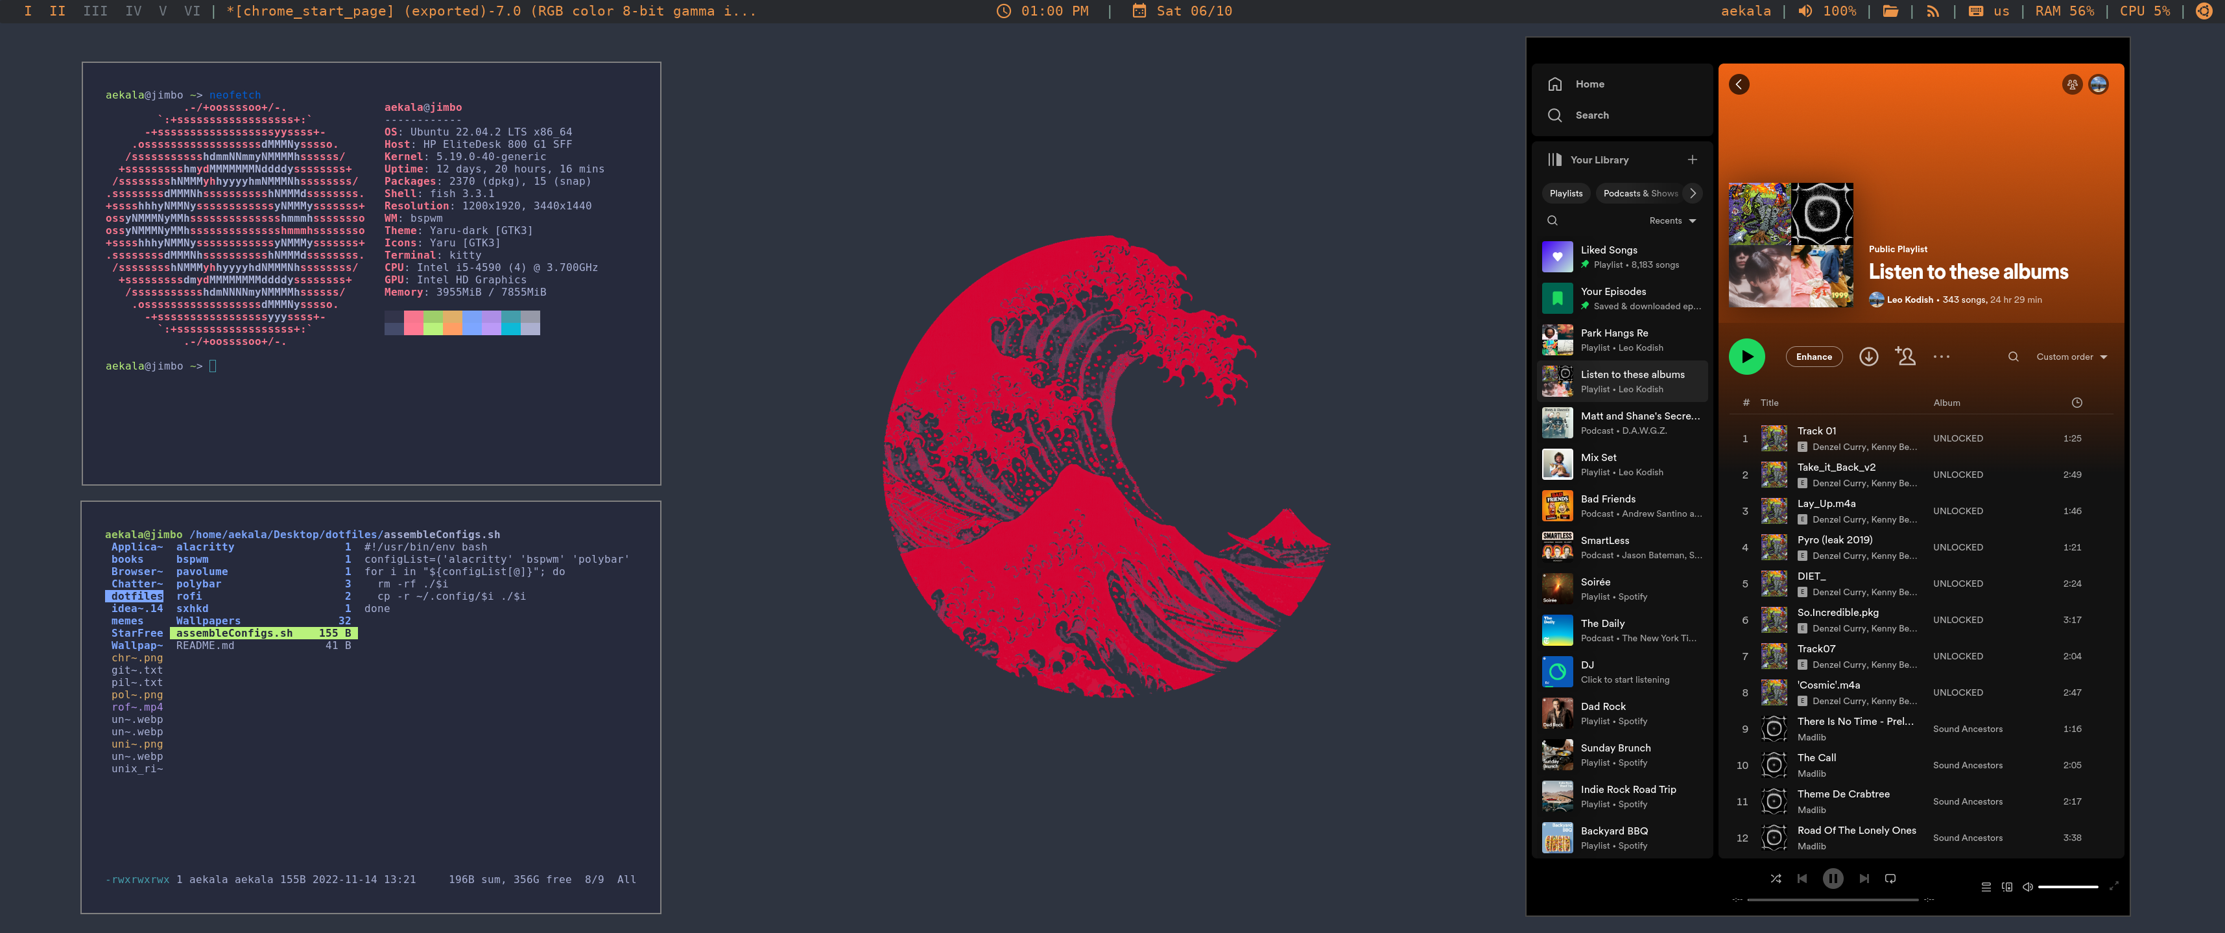
Task: Show more library filter chips
Action: click(1693, 193)
